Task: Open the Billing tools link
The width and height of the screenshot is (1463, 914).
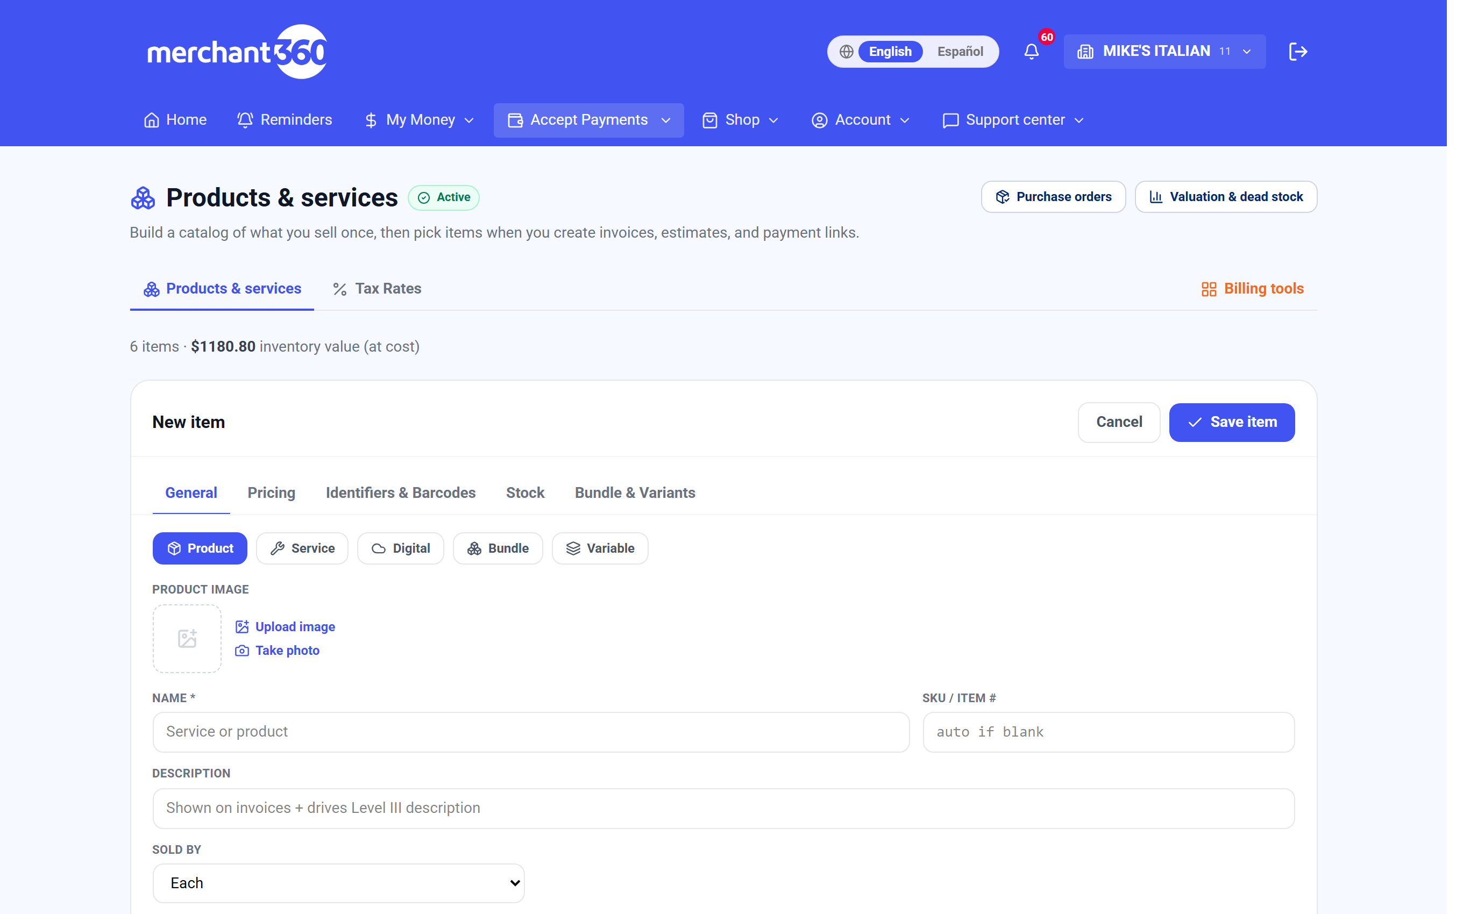Action: coord(1252,289)
